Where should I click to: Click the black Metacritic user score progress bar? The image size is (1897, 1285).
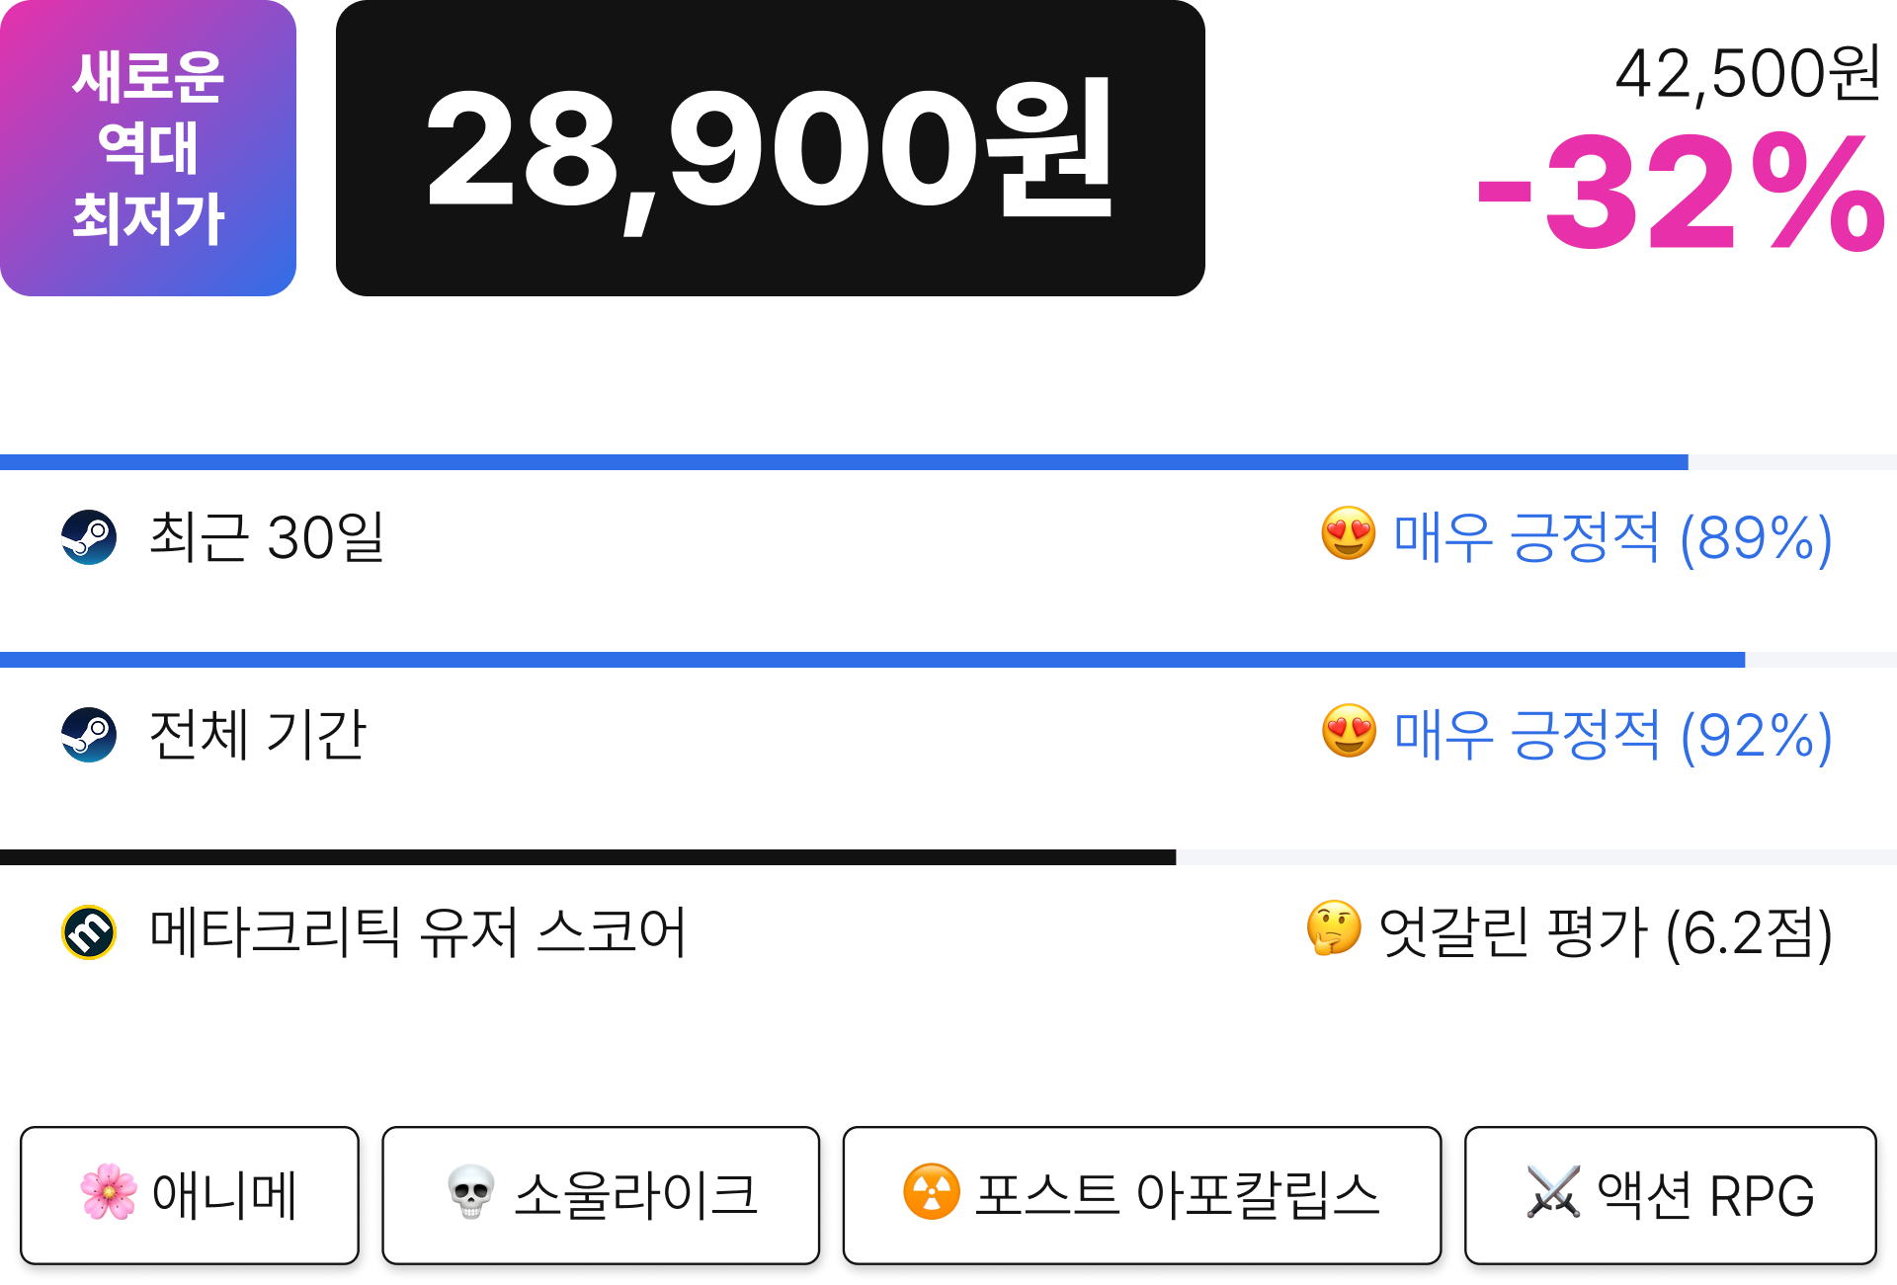pyautogui.click(x=588, y=857)
